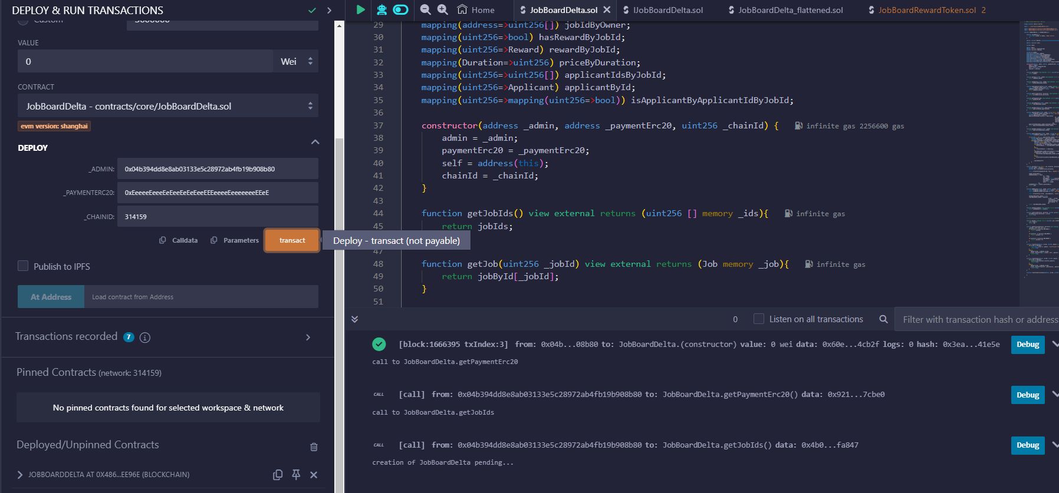
Task: Click the getJob gas estimate icon
Action: tap(809, 264)
